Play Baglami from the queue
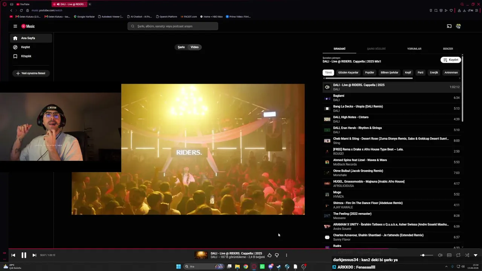Screen dimensions: 482x271 392,98
